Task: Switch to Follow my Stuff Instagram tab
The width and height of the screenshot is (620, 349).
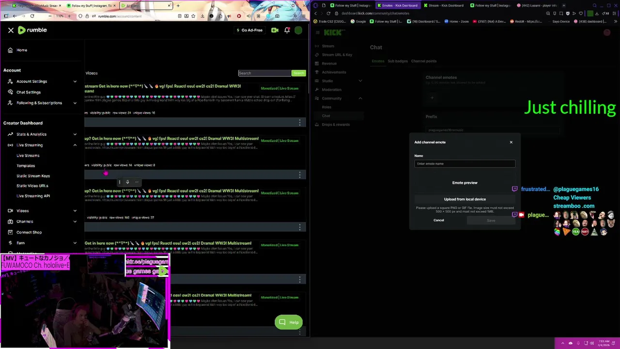Action: [90, 6]
